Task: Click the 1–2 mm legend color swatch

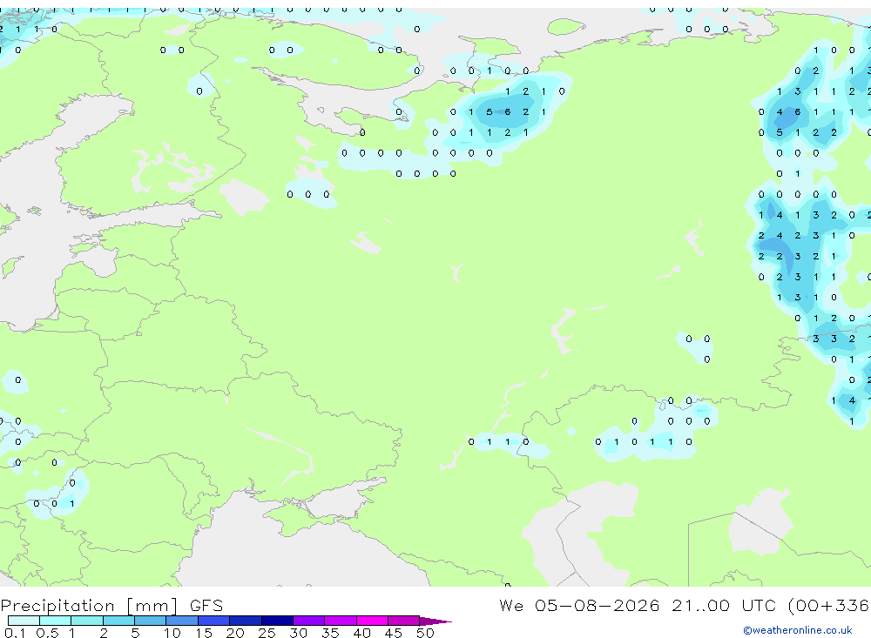Action: click(x=86, y=621)
